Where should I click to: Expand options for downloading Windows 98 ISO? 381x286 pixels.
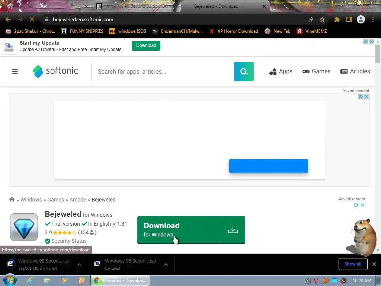pyautogui.click(x=79, y=264)
